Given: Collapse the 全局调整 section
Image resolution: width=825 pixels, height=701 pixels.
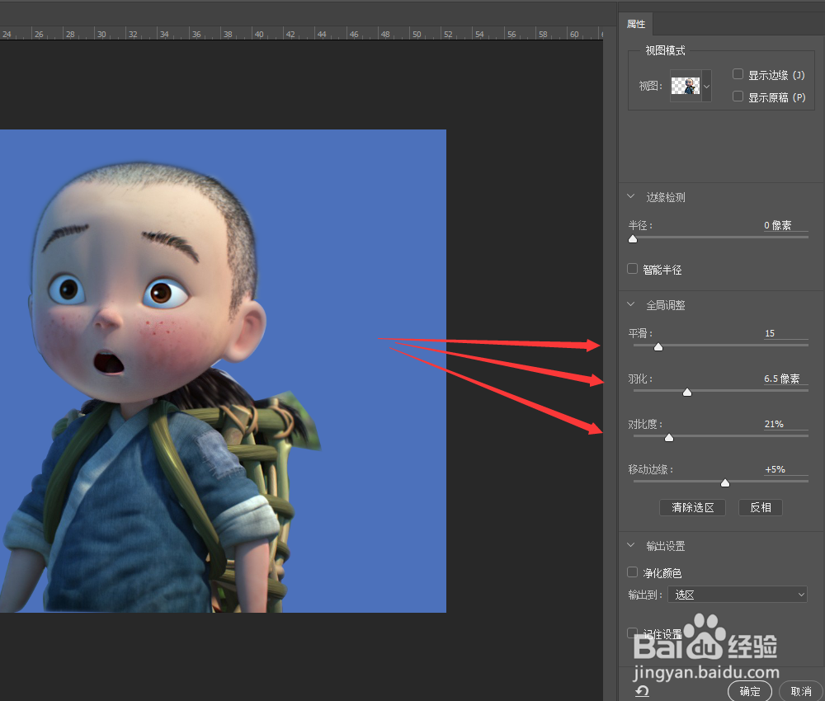Looking at the screenshot, I should tap(631, 304).
